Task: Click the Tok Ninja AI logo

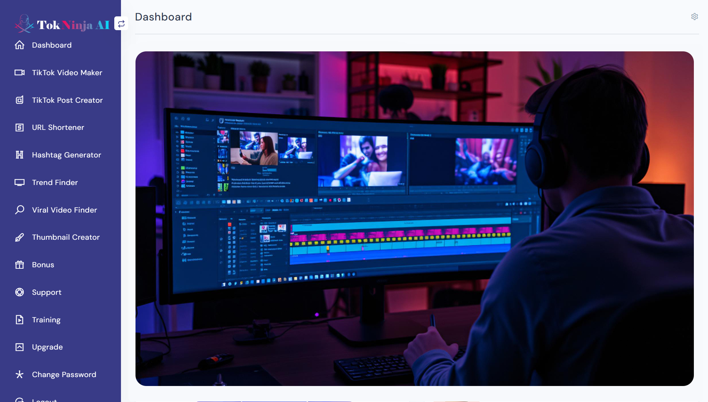Action: tap(62, 23)
